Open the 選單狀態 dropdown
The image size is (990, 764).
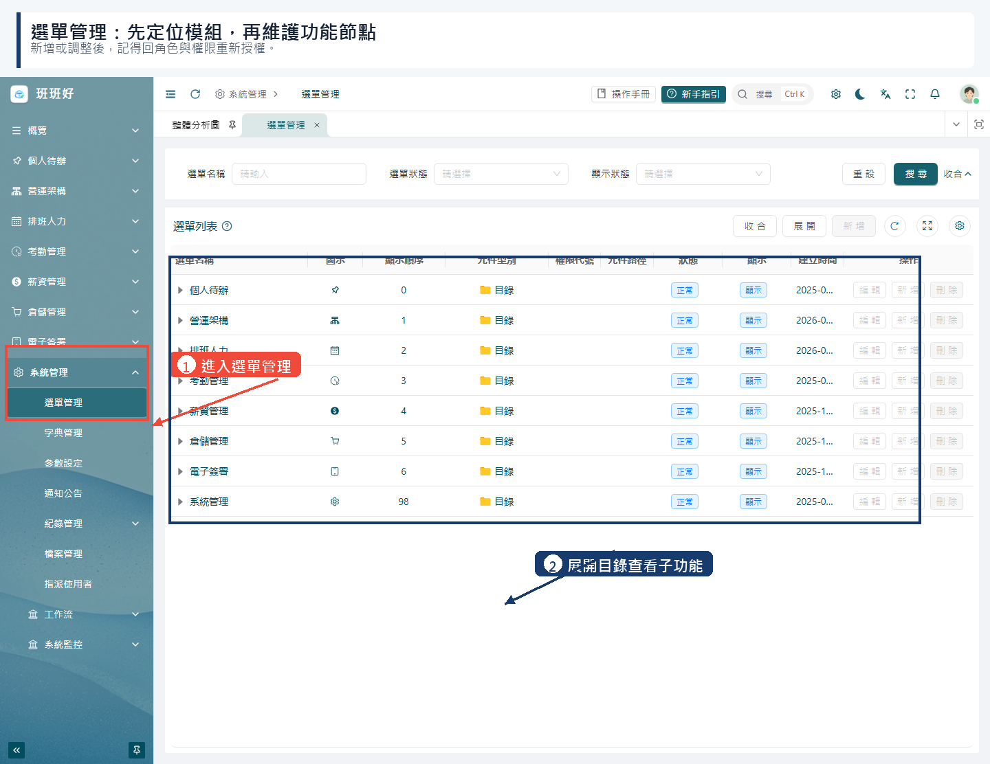(x=501, y=174)
